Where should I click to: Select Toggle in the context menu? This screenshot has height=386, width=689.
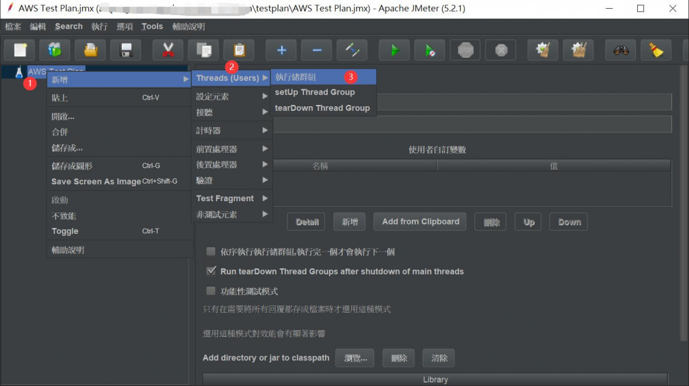pos(119,231)
